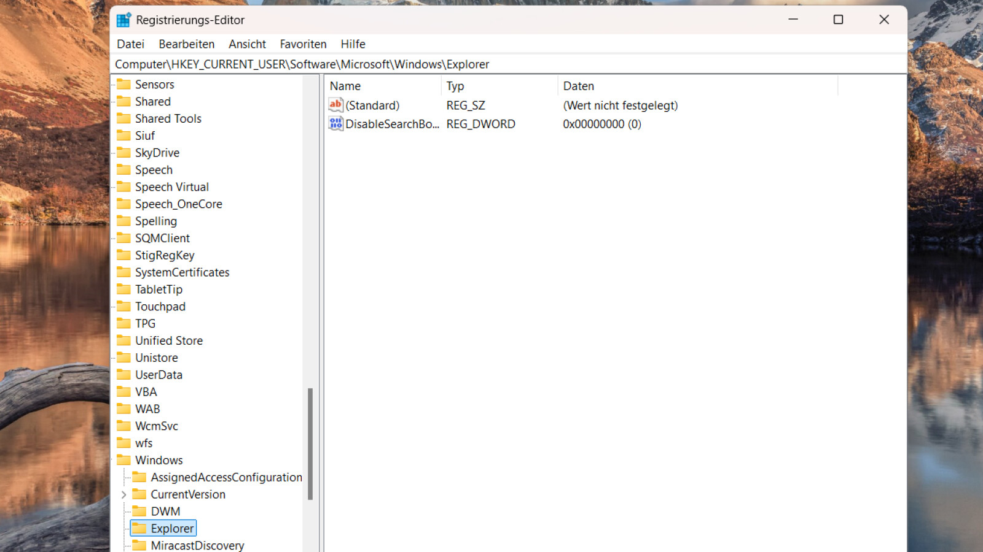Select the (Standard) REG_SZ string icon

tap(335, 105)
